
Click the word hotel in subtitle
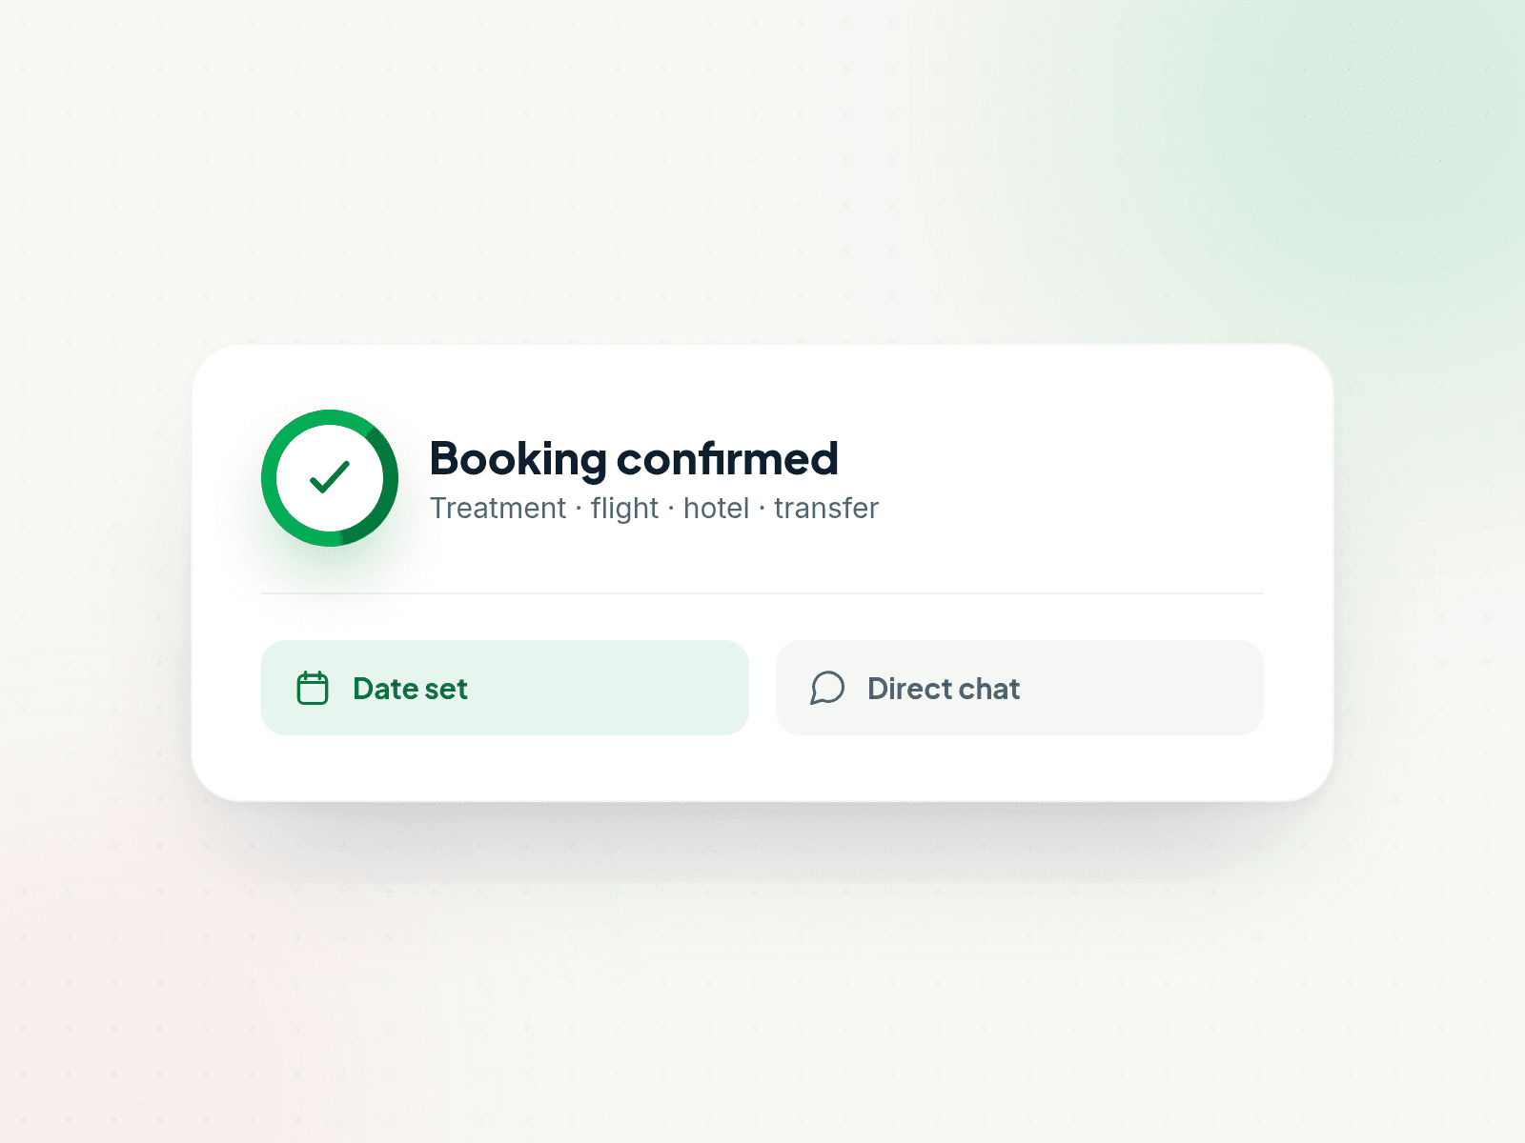click(x=716, y=509)
